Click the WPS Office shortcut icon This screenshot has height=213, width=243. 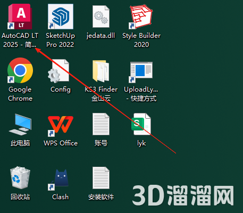click(61, 126)
